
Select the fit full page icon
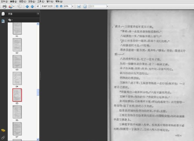coord(85,6)
